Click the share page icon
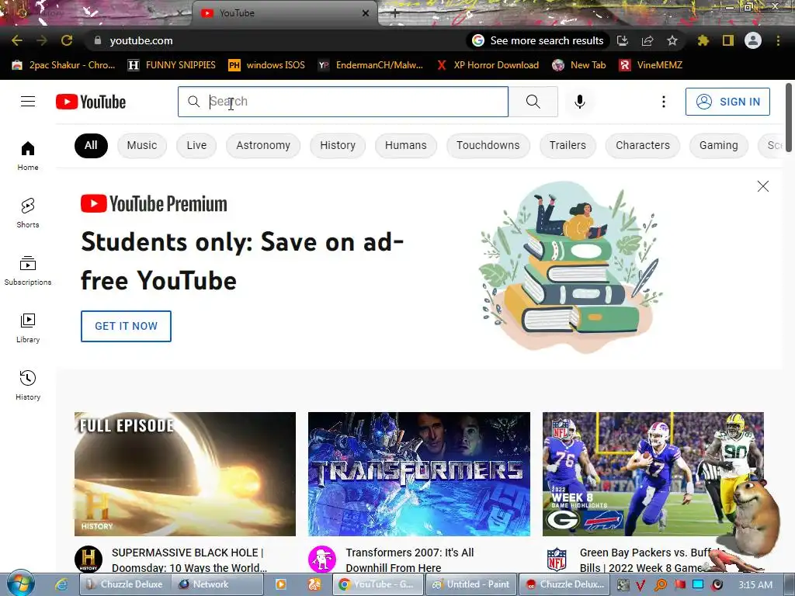Screen dimensions: 795x596 coord(647,40)
